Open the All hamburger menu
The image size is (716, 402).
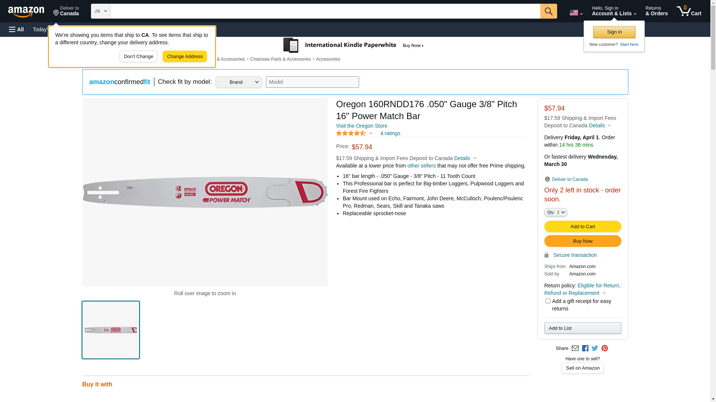pyautogui.click(x=16, y=29)
